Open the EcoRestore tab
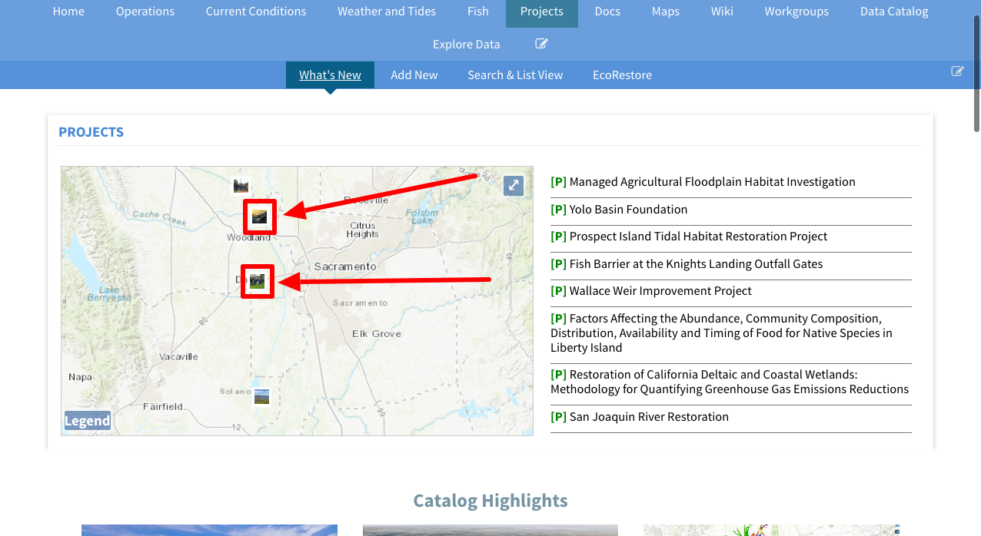The width and height of the screenshot is (981, 536). pos(622,75)
